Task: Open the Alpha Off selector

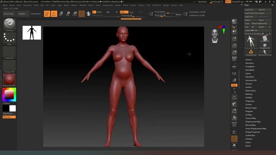Action: [9, 53]
